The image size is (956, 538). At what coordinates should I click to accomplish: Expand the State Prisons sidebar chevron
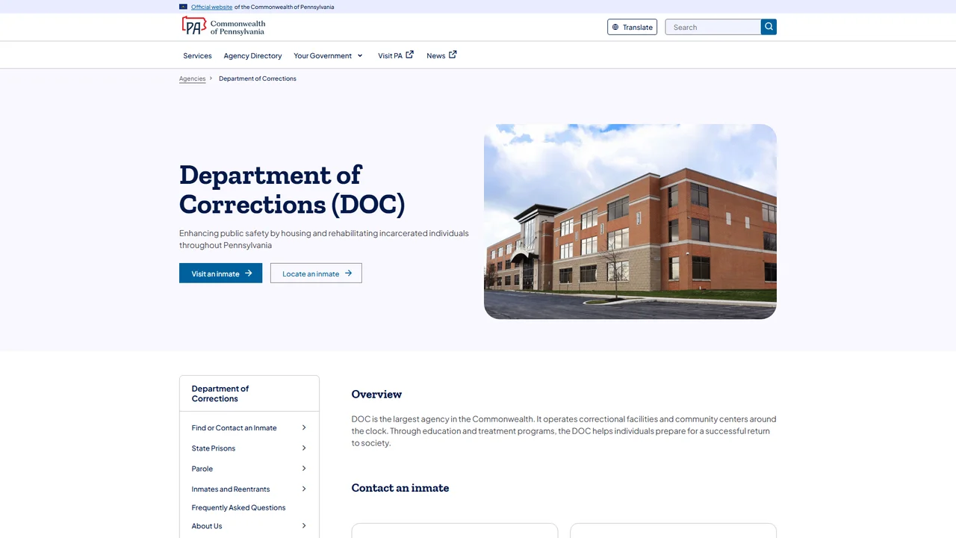click(x=304, y=448)
